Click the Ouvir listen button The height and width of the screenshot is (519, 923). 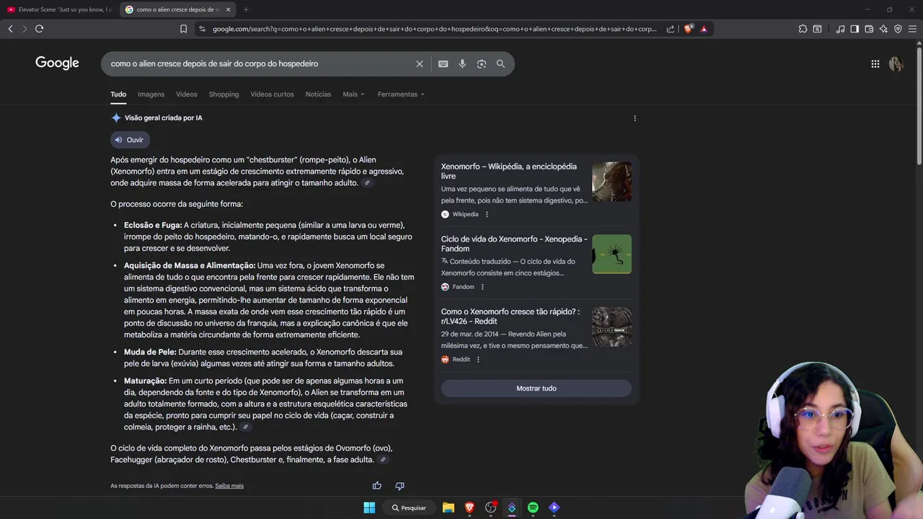[130, 140]
